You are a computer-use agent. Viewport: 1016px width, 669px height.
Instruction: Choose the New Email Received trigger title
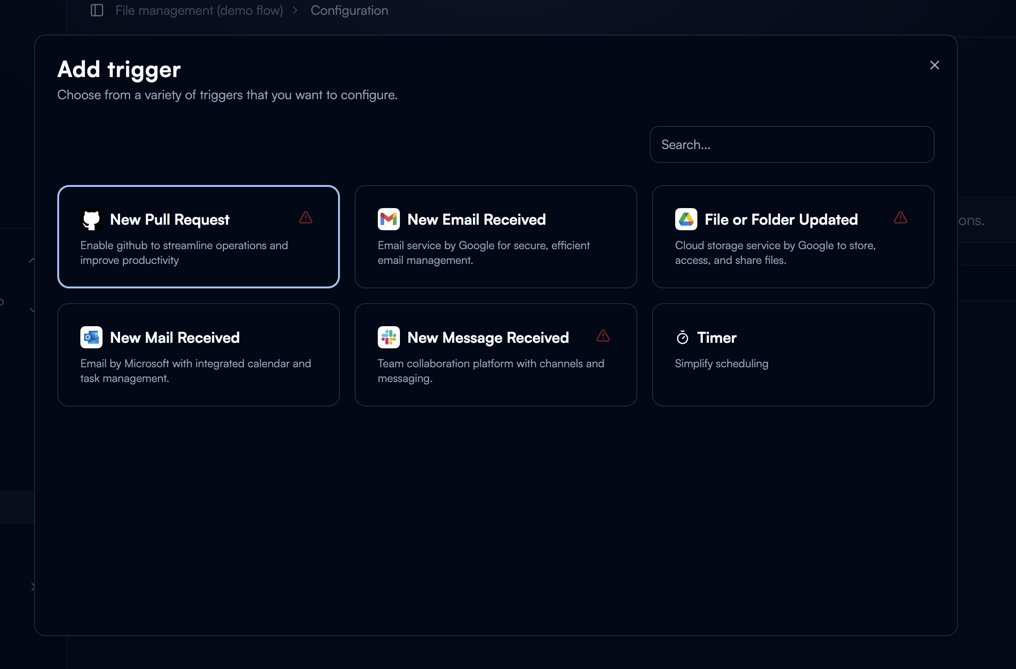(x=476, y=220)
